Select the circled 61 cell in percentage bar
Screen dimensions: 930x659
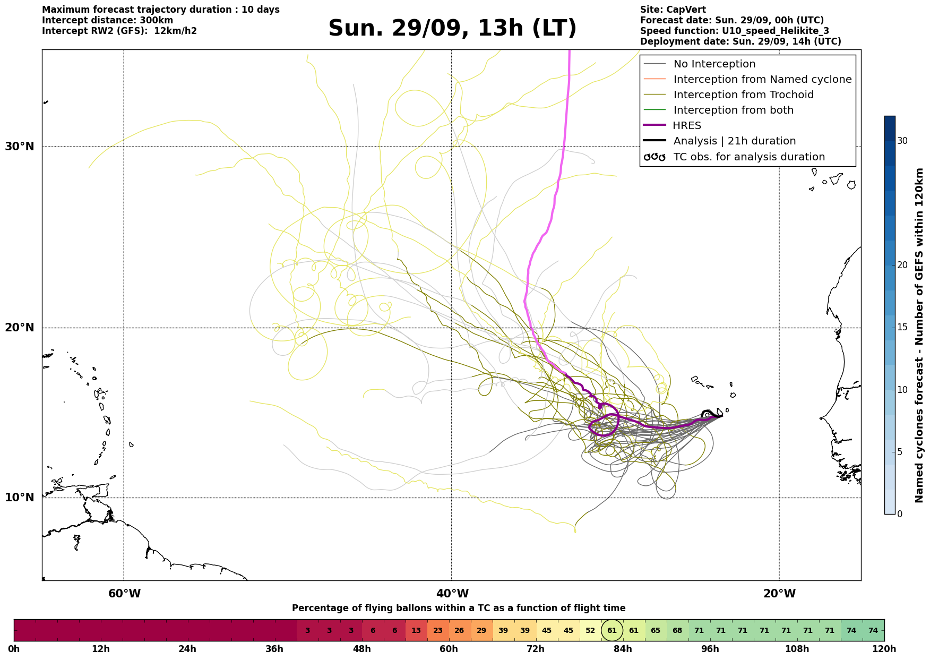(x=612, y=630)
